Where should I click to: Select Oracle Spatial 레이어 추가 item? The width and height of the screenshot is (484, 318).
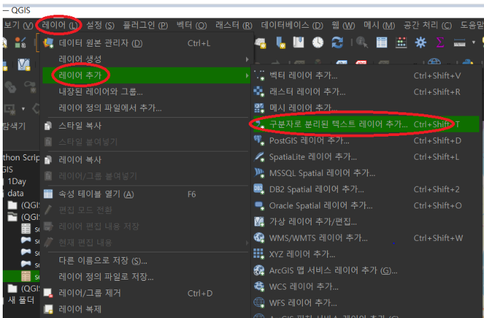pos(366,206)
